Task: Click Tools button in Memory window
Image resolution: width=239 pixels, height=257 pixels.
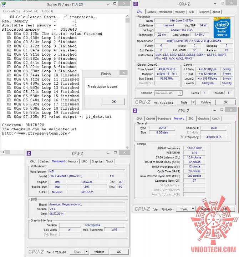Action: pos(183,209)
